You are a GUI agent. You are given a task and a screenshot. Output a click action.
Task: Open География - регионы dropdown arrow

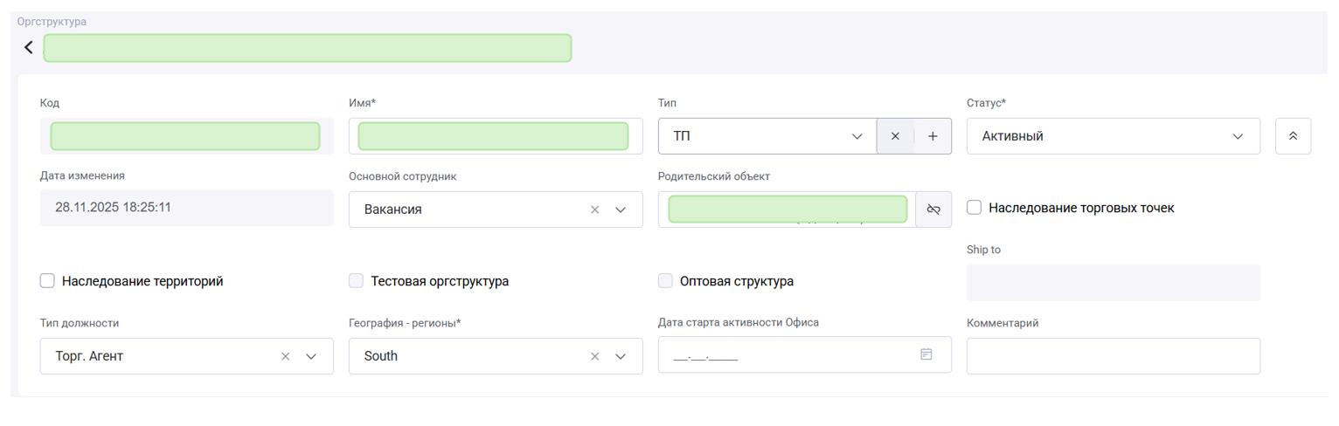(621, 356)
